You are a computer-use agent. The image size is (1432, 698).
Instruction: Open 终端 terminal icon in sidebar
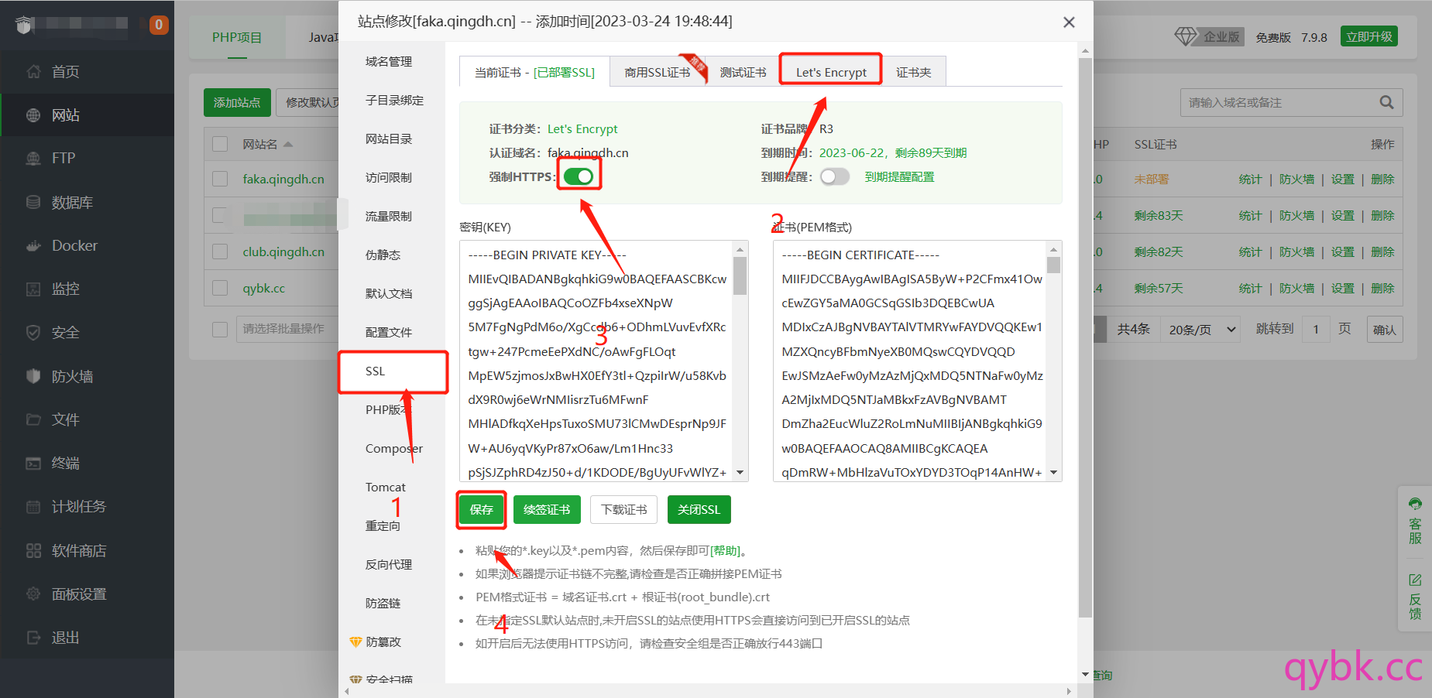pyautogui.click(x=33, y=464)
